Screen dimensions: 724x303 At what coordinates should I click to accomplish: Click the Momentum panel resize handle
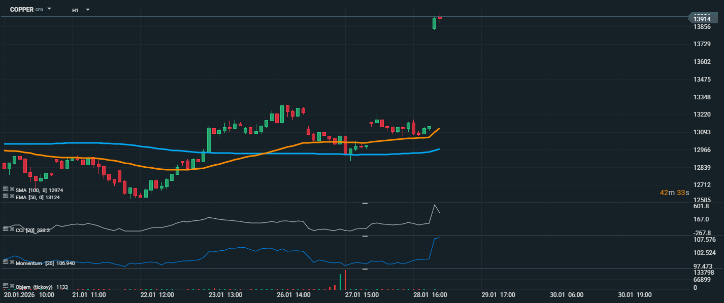pyautogui.click(x=365, y=236)
